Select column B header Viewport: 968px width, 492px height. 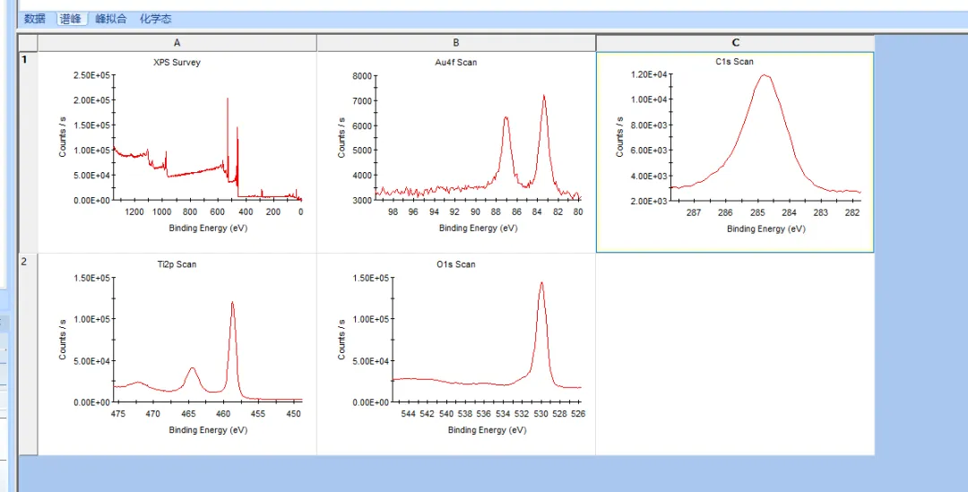click(x=456, y=43)
